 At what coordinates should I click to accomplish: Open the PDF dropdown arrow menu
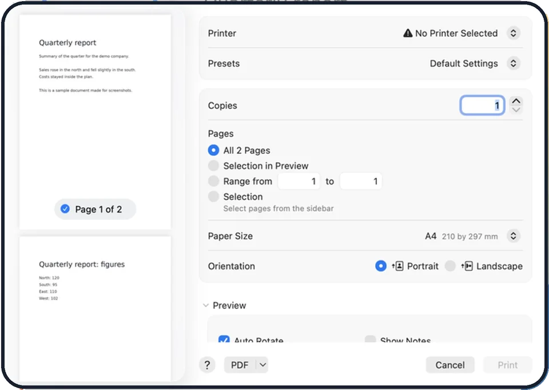tap(262, 365)
